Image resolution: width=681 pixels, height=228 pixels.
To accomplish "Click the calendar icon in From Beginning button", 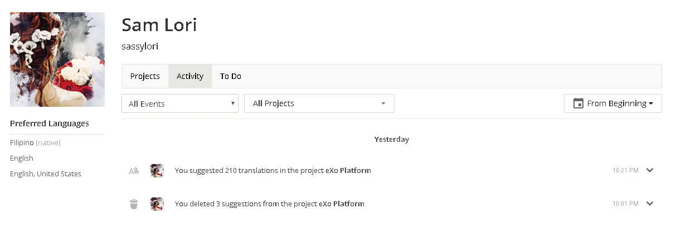I will pyautogui.click(x=578, y=103).
